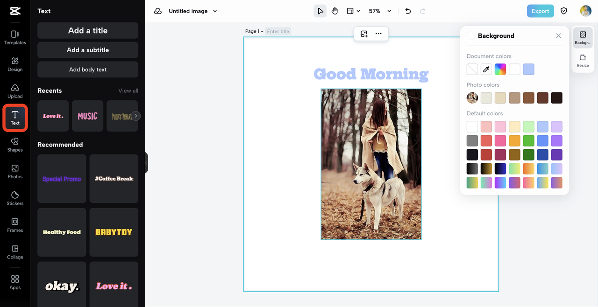The image size is (598, 307).
Task: Select the light pink default color
Action: tap(500, 126)
